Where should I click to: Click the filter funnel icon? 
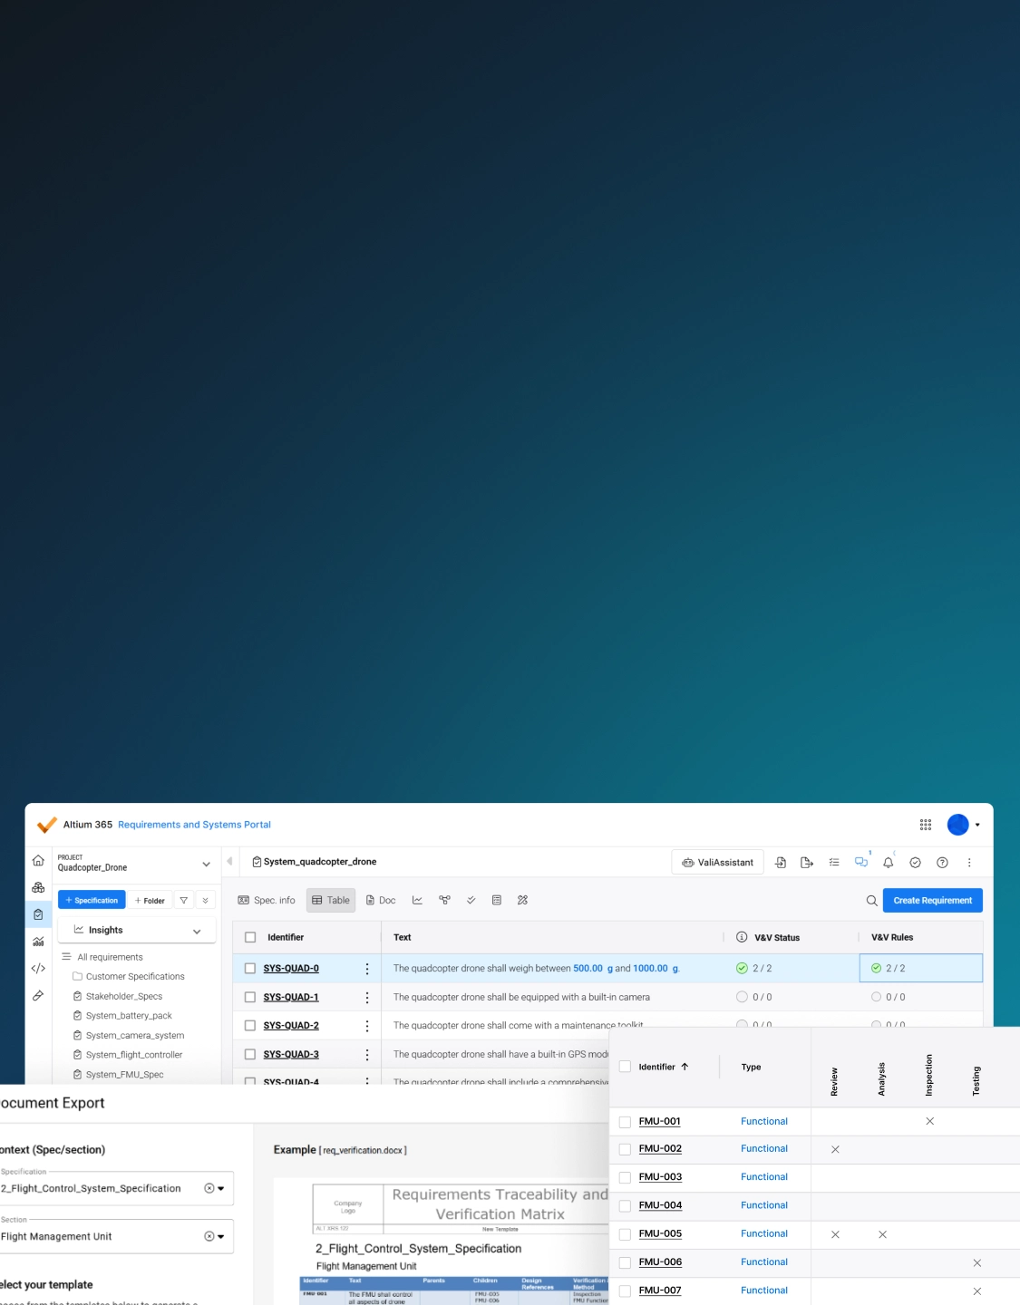(184, 901)
